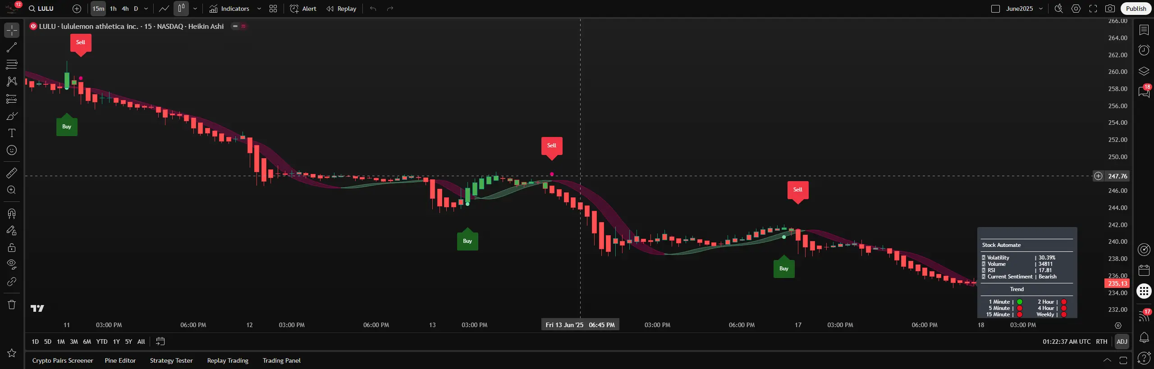Open indicator templates grid

tap(273, 9)
